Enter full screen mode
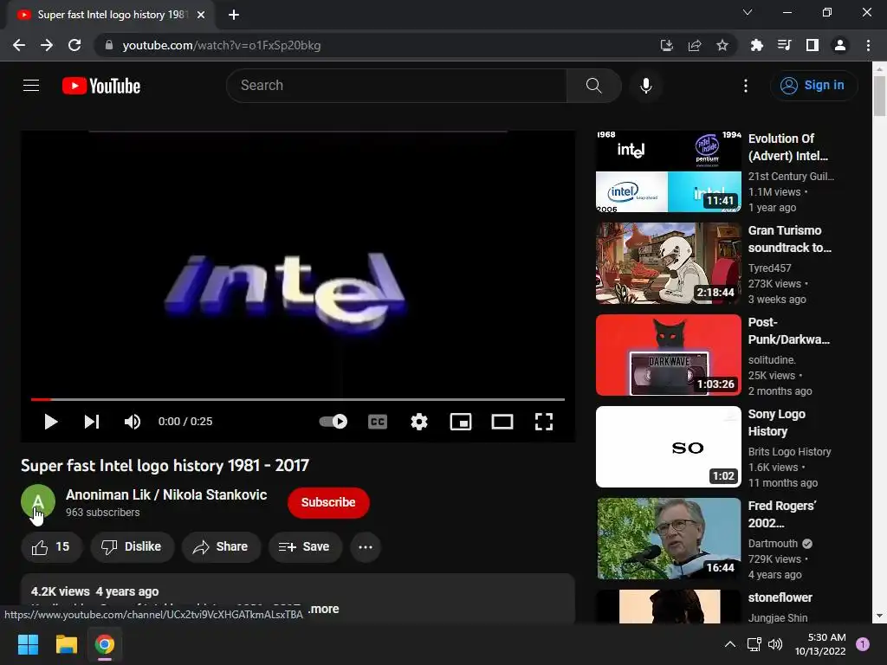The image size is (887, 665). pos(544,422)
